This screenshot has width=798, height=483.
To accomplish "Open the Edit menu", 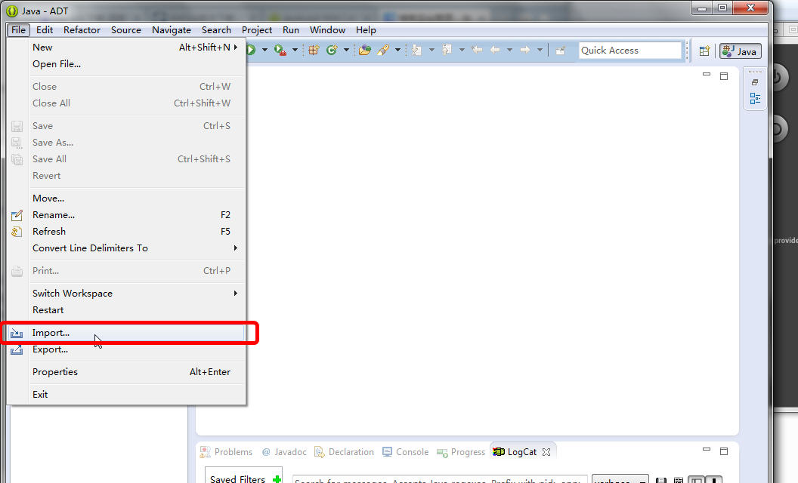I will (x=45, y=30).
